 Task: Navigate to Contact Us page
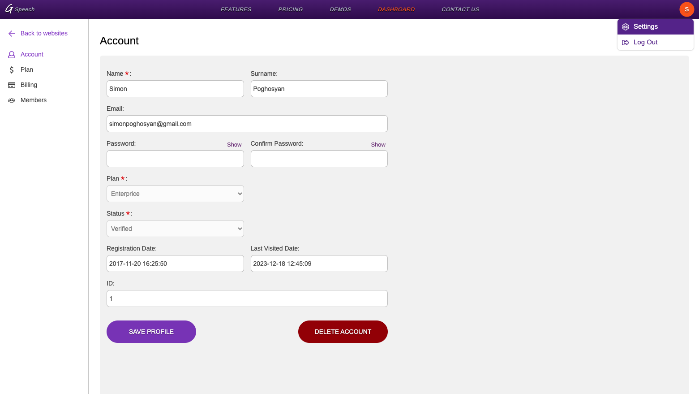click(x=460, y=9)
